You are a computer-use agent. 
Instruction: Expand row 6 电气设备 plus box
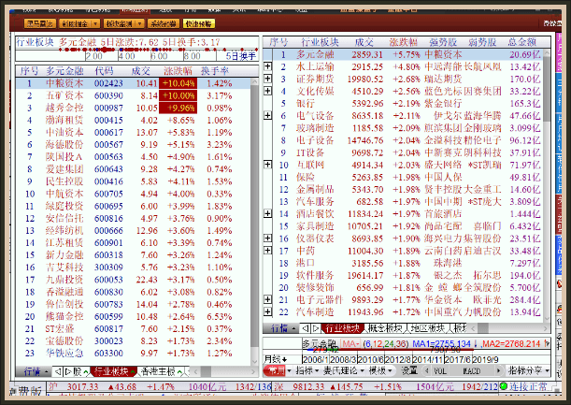[x=267, y=115]
